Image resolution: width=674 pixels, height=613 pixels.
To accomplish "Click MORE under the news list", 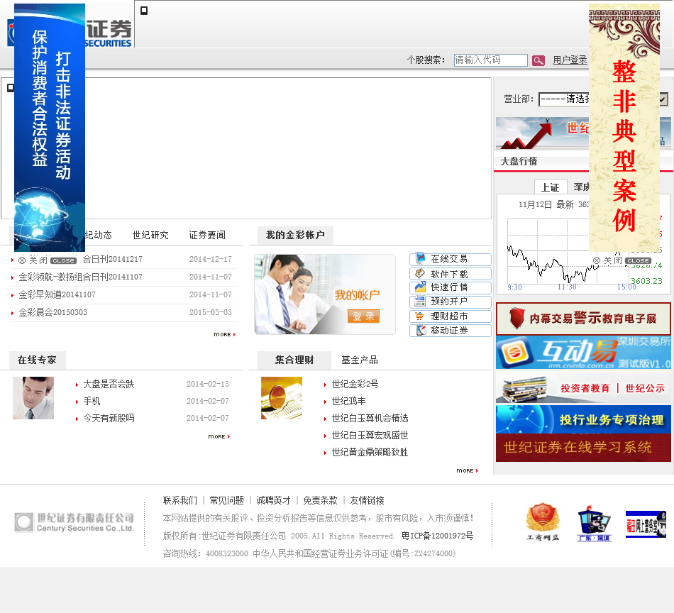I will point(224,334).
